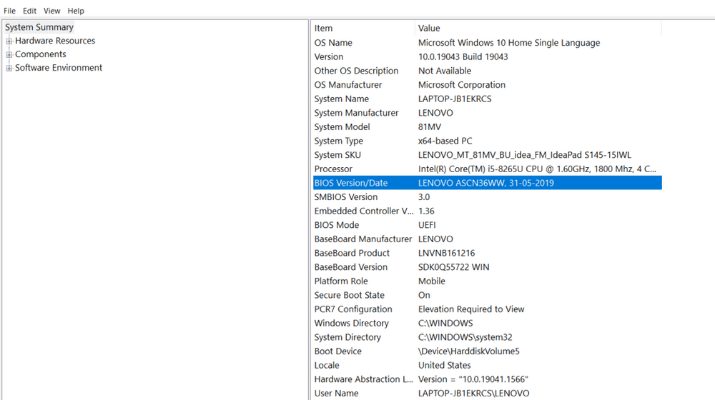Open the Help menu
This screenshot has width=715, height=400.
coord(76,11)
